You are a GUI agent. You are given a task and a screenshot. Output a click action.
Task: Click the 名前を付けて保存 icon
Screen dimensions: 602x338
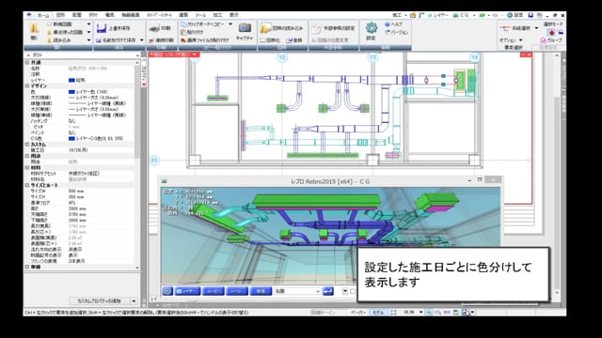(99, 40)
